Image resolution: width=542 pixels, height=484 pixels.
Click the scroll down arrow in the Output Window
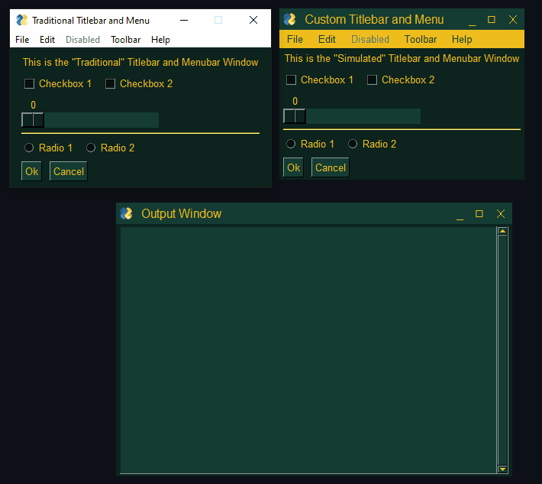tap(502, 469)
